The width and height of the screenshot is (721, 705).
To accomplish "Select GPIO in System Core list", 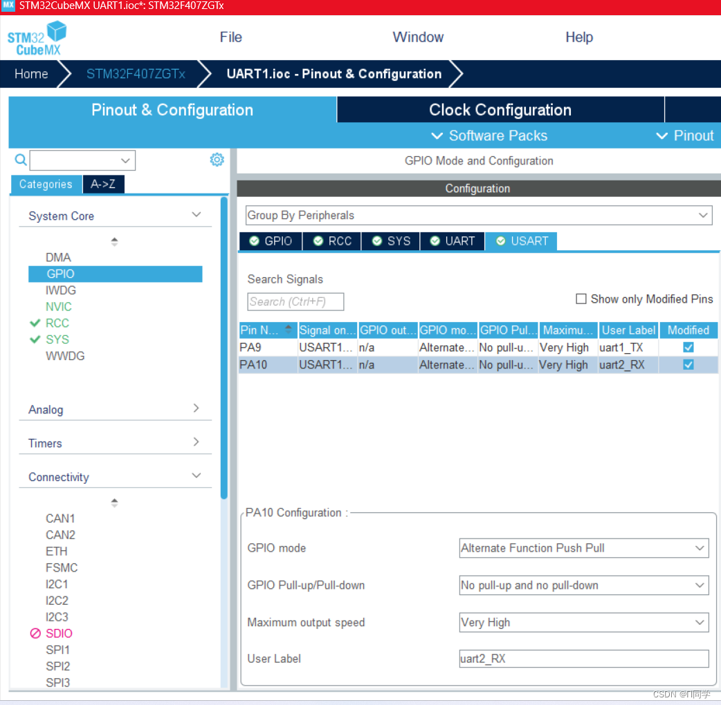I will [115, 274].
